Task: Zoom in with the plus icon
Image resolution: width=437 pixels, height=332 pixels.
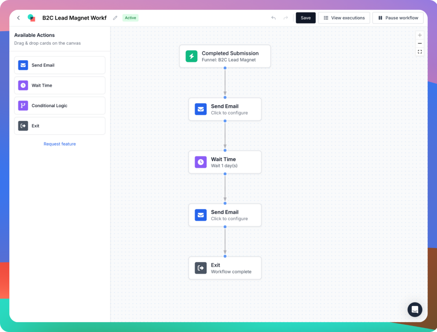Action: pos(420,35)
